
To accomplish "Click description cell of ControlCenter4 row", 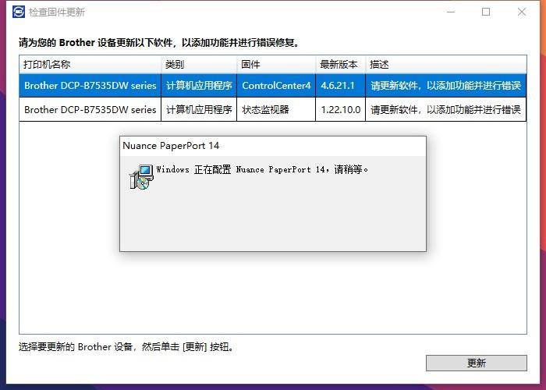I will coord(445,85).
